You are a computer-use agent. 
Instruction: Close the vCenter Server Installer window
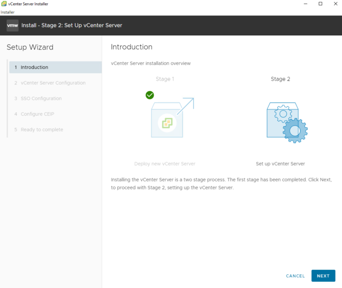click(x=335, y=4)
